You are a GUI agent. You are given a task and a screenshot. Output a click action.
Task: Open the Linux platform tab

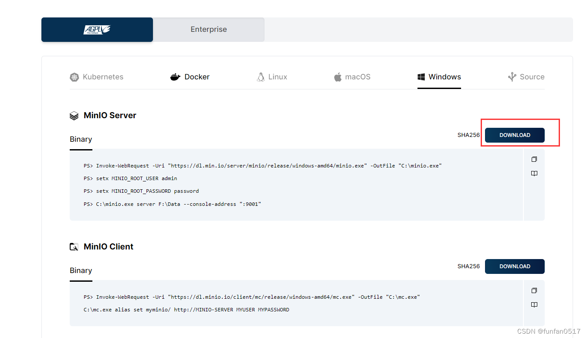click(272, 77)
